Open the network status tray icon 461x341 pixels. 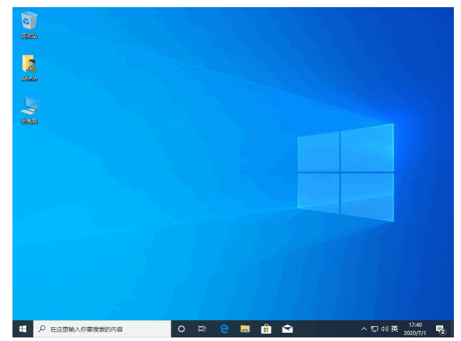tap(374, 329)
